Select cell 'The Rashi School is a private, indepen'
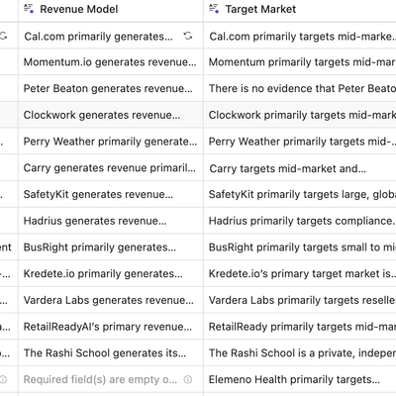Image resolution: width=396 pixels, height=396 pixels. tap(300, 352)
